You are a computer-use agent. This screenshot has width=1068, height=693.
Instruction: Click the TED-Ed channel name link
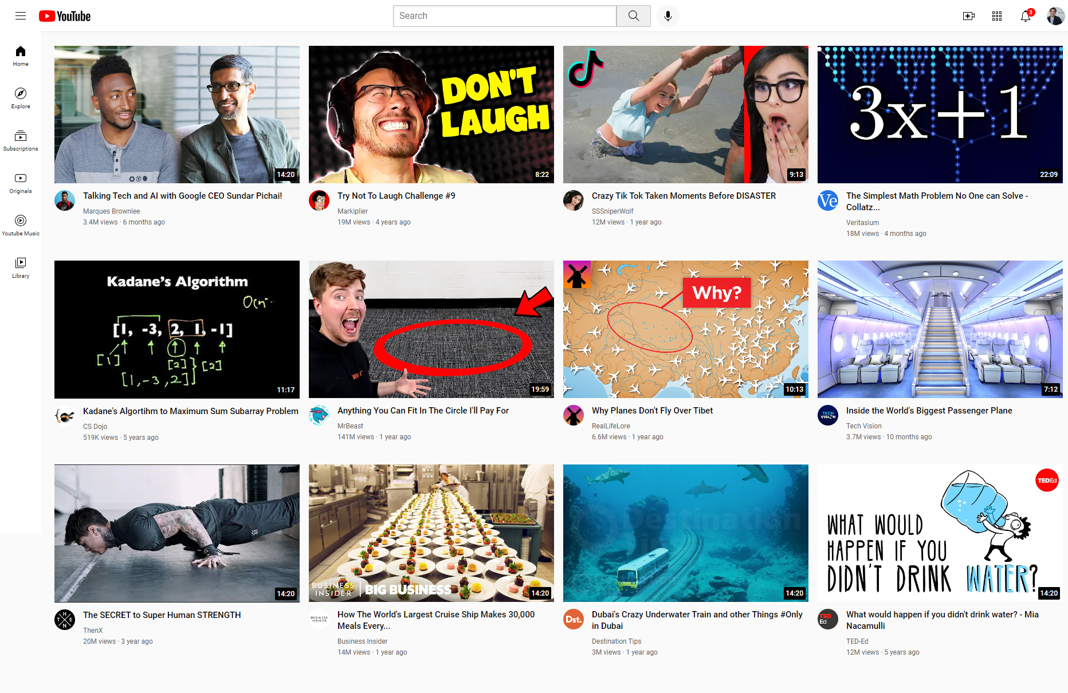pyautogui.click(x=857, y=641)
